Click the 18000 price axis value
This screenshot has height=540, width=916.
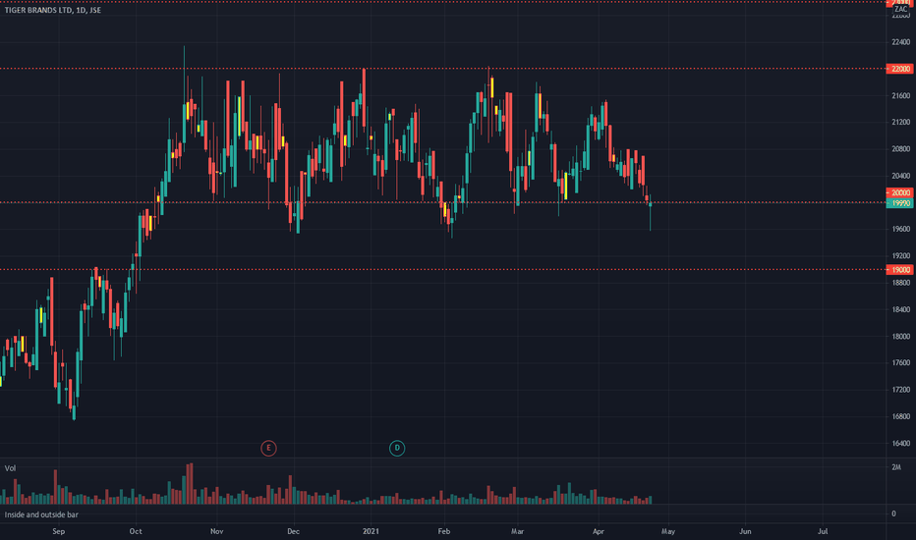click(x=901, y=336)
